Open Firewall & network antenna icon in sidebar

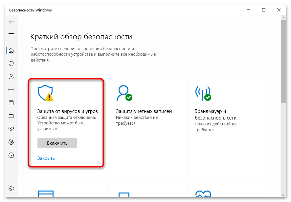(x=11, y=90)
